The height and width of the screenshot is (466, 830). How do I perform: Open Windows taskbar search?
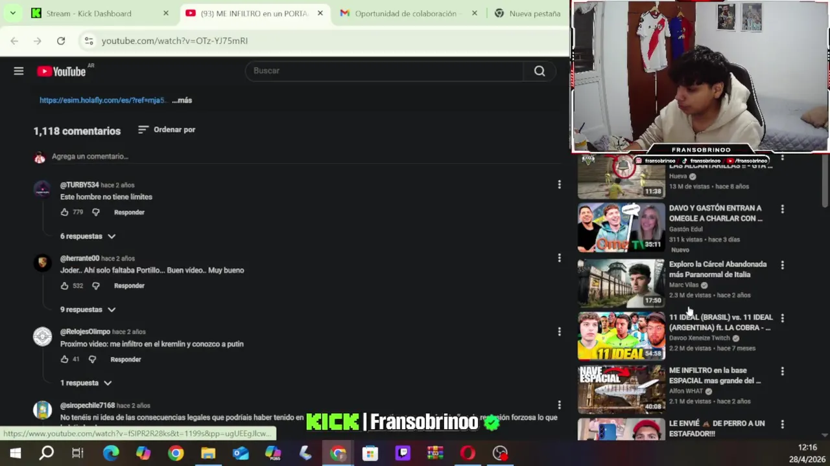(47, 453)
